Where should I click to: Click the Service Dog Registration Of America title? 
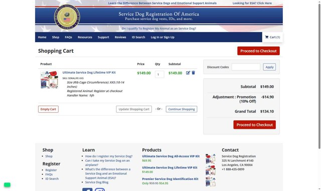coord(158,14)
